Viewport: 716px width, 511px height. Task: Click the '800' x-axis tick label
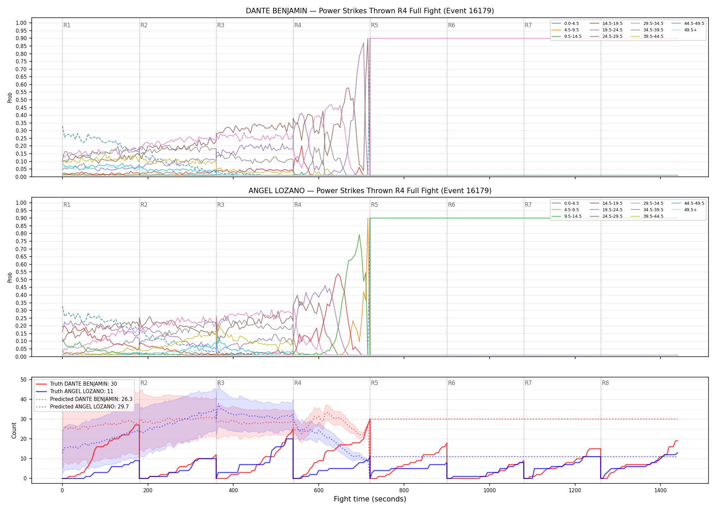(404, 490)
